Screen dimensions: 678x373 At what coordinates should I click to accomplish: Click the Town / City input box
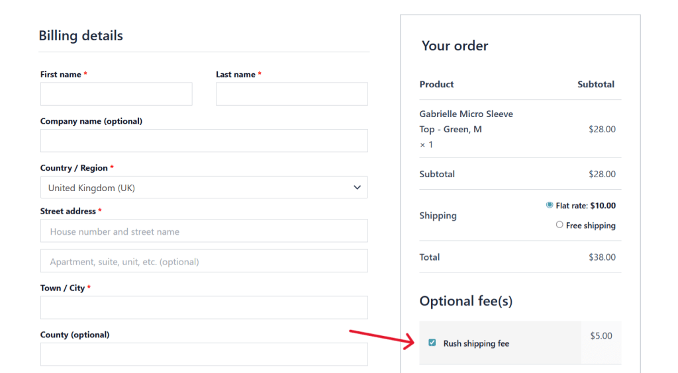pyautogui.click(x=204, y=308)
